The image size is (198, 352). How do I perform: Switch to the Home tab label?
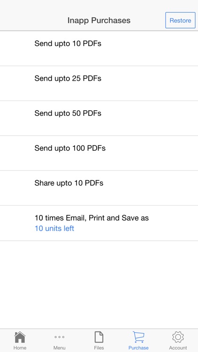[20, 348]
